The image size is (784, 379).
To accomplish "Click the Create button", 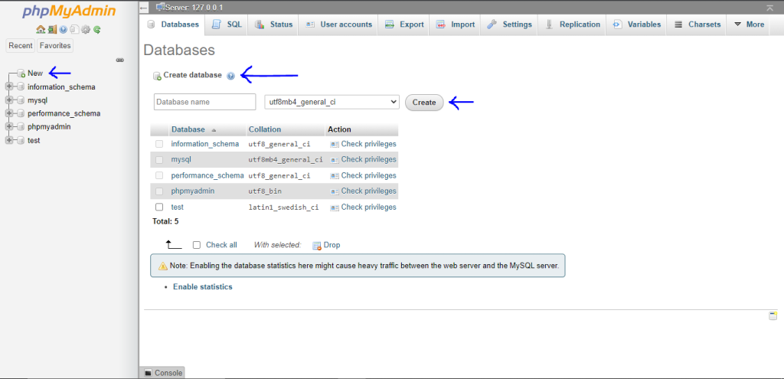I will point(424,103).
